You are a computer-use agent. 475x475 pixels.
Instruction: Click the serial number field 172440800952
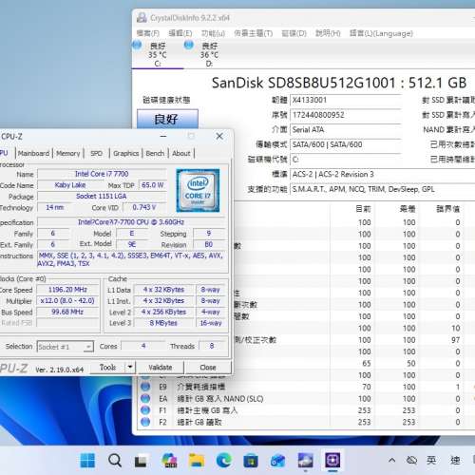346,115
